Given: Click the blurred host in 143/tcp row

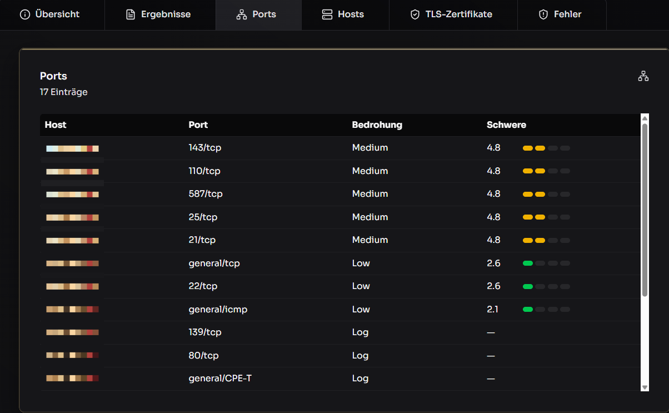Looking at the screenshot, I should [x=72, y=148].
